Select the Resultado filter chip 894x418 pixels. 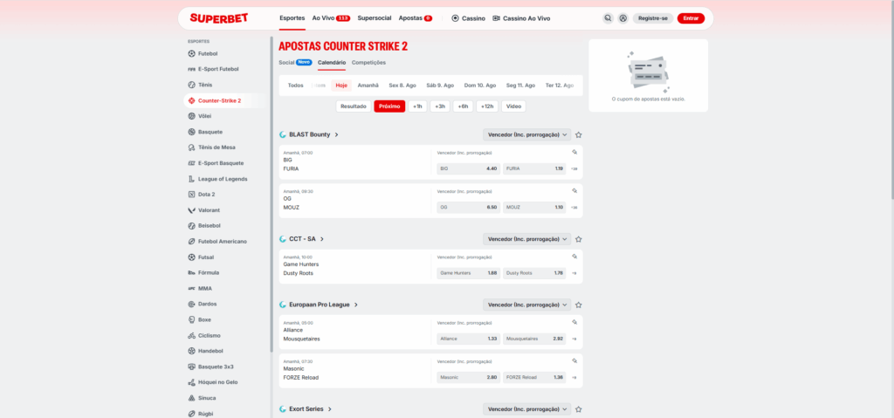[354, 106]
